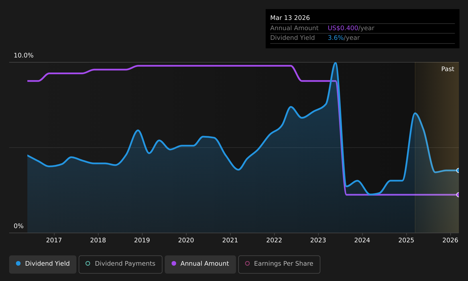Click the 2023 x-axis label

point(318,240)
